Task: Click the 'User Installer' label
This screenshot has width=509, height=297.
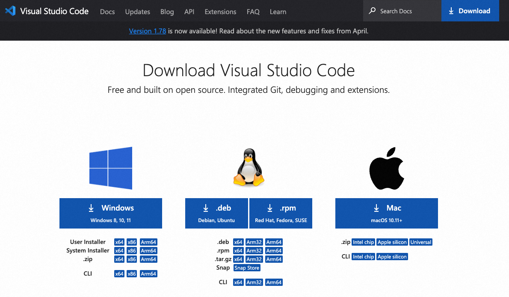Action: (88, 242)
